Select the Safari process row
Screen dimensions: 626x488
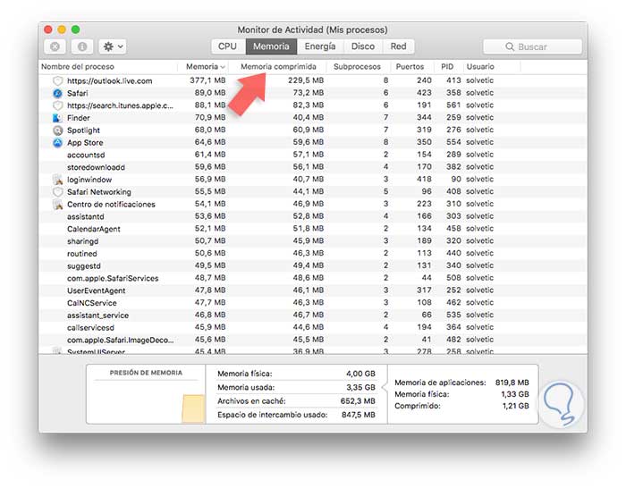click(313, 93)
